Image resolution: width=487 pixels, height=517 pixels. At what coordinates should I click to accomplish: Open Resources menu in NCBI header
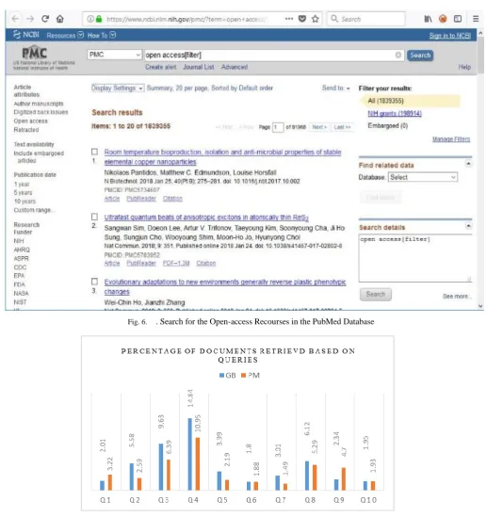click(65, 35)
